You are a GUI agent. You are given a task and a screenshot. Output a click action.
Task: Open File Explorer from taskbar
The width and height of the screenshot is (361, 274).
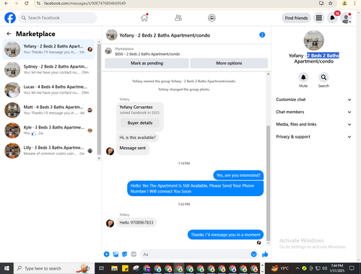pos(114,268)
